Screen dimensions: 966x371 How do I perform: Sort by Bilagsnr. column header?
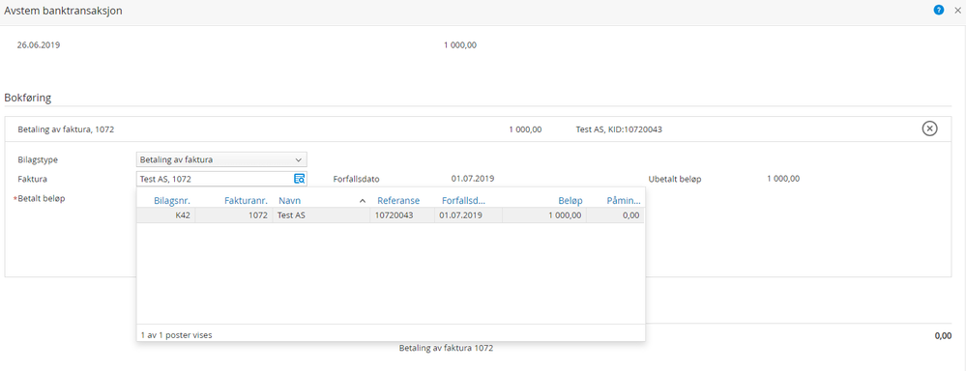(x=172, y=200)
